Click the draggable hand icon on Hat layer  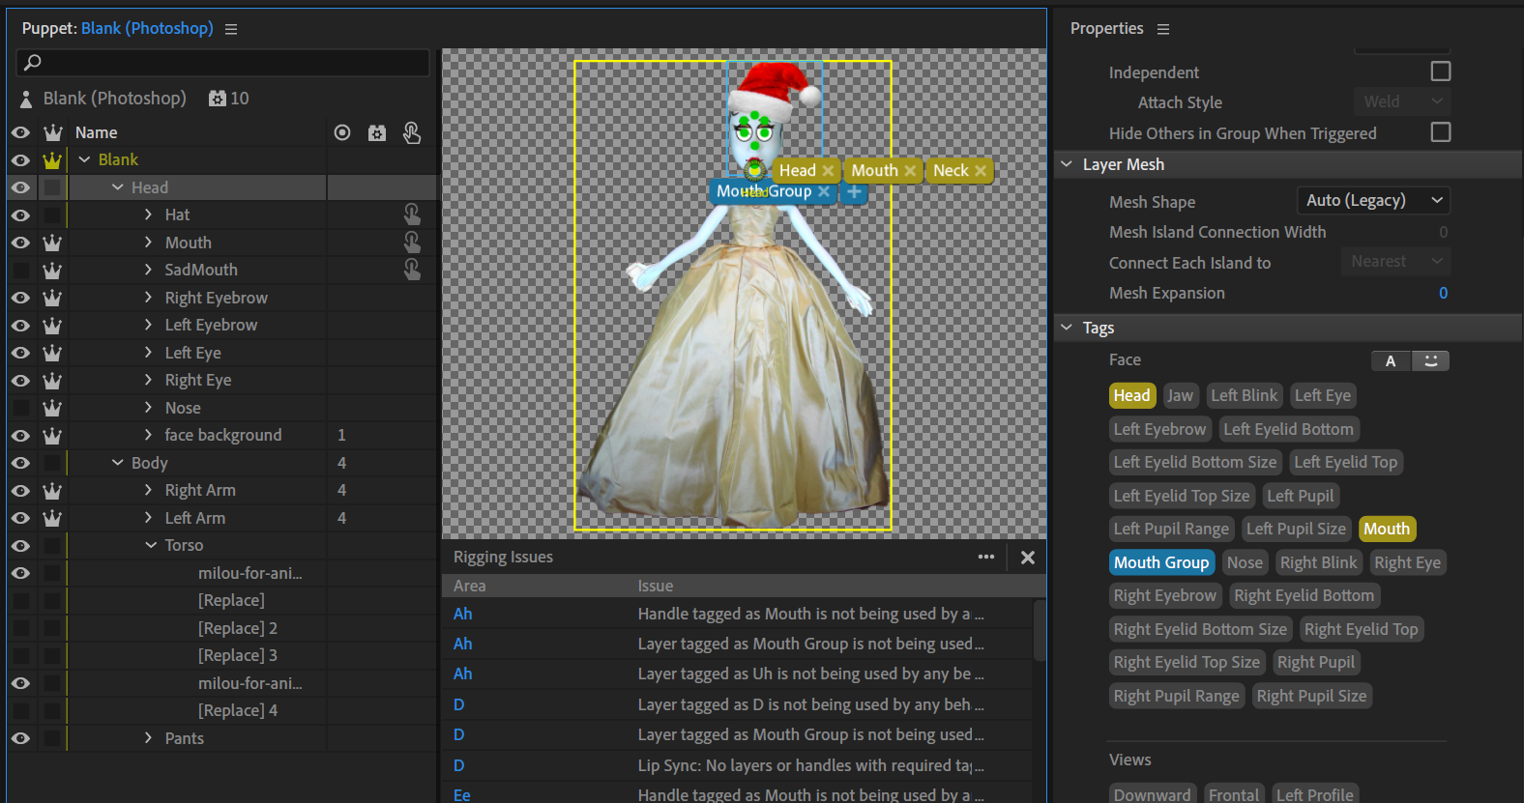pos(412,215)
